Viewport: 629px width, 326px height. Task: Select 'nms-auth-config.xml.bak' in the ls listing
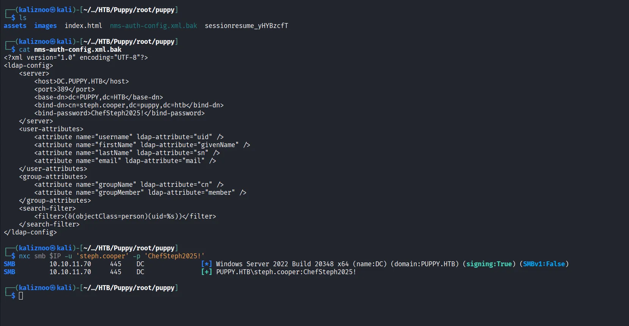pos(154,26)
